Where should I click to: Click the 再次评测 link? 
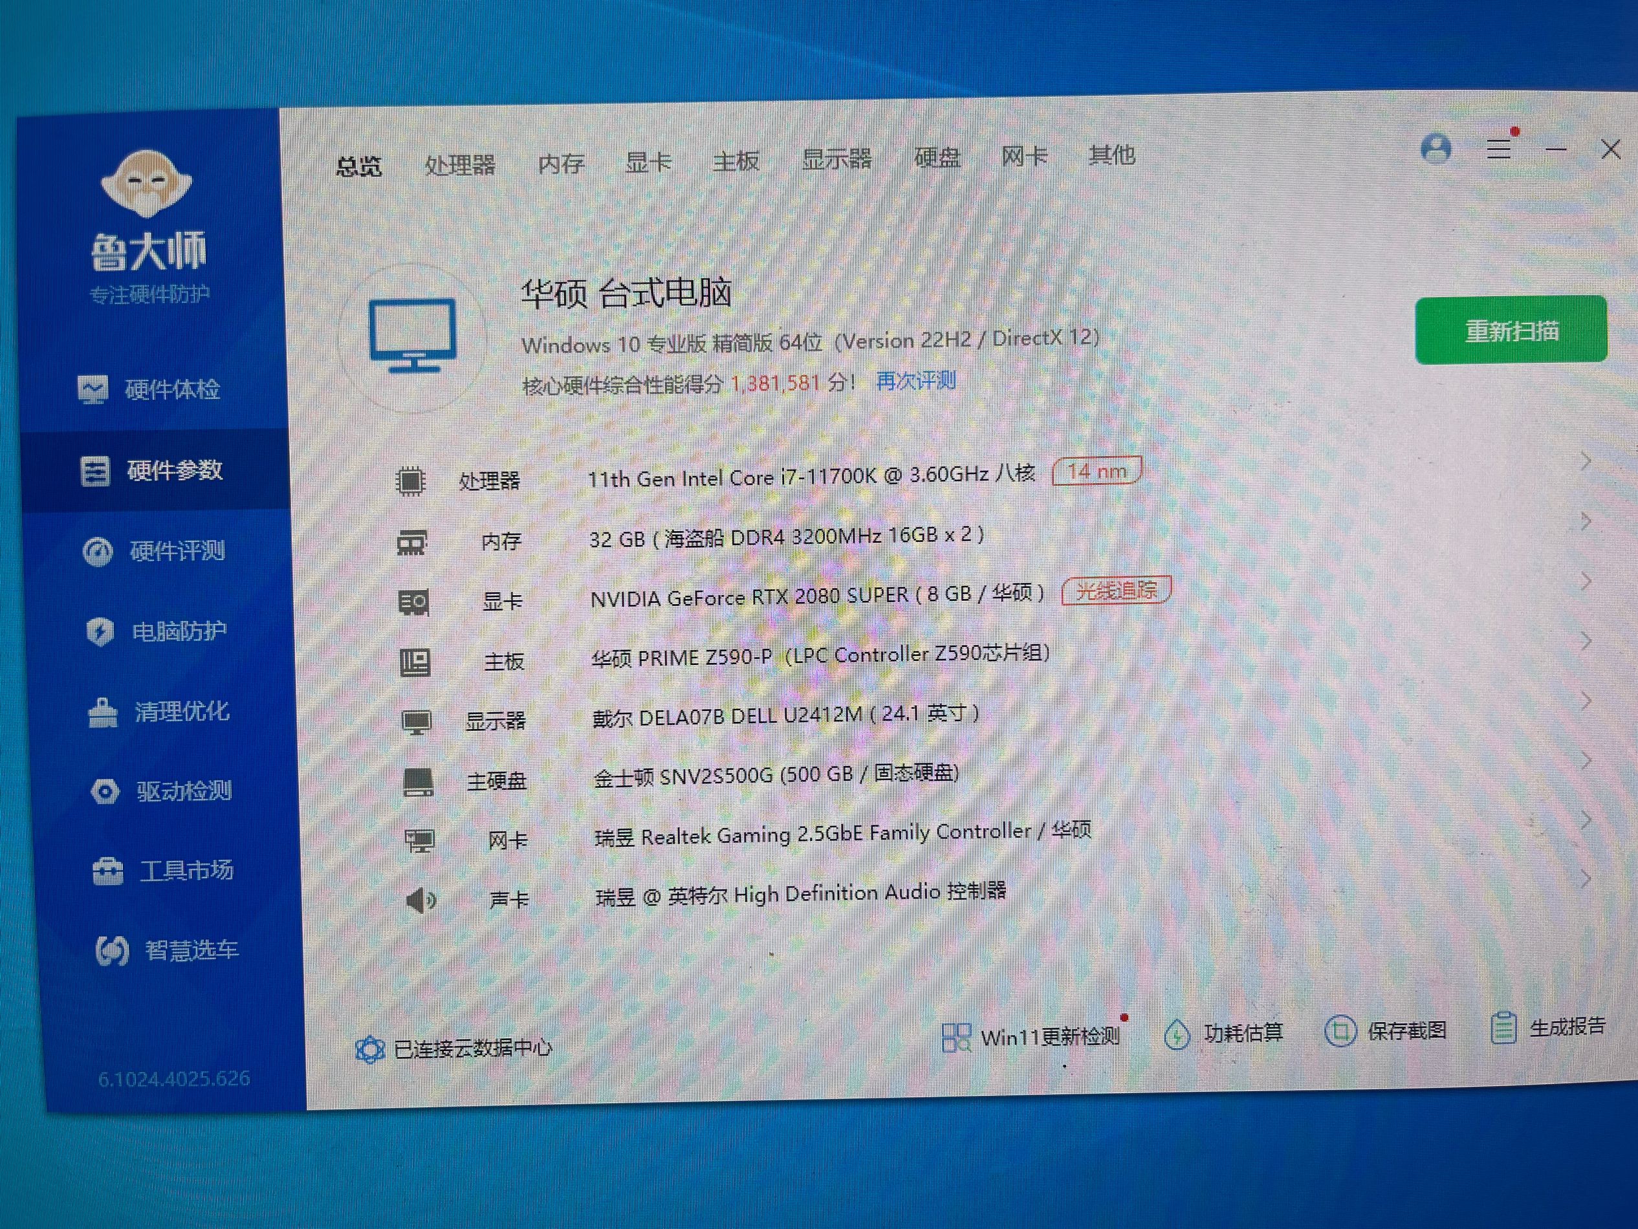(x=915, y=380)
